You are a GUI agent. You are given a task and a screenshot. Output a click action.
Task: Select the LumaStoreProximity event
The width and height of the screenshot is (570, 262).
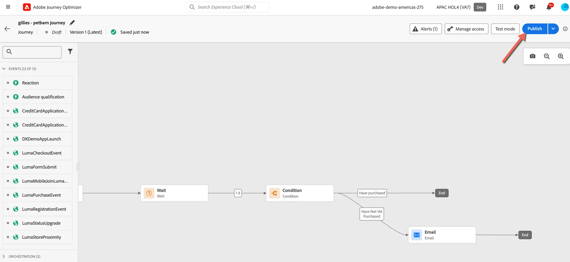coord(37,237)
